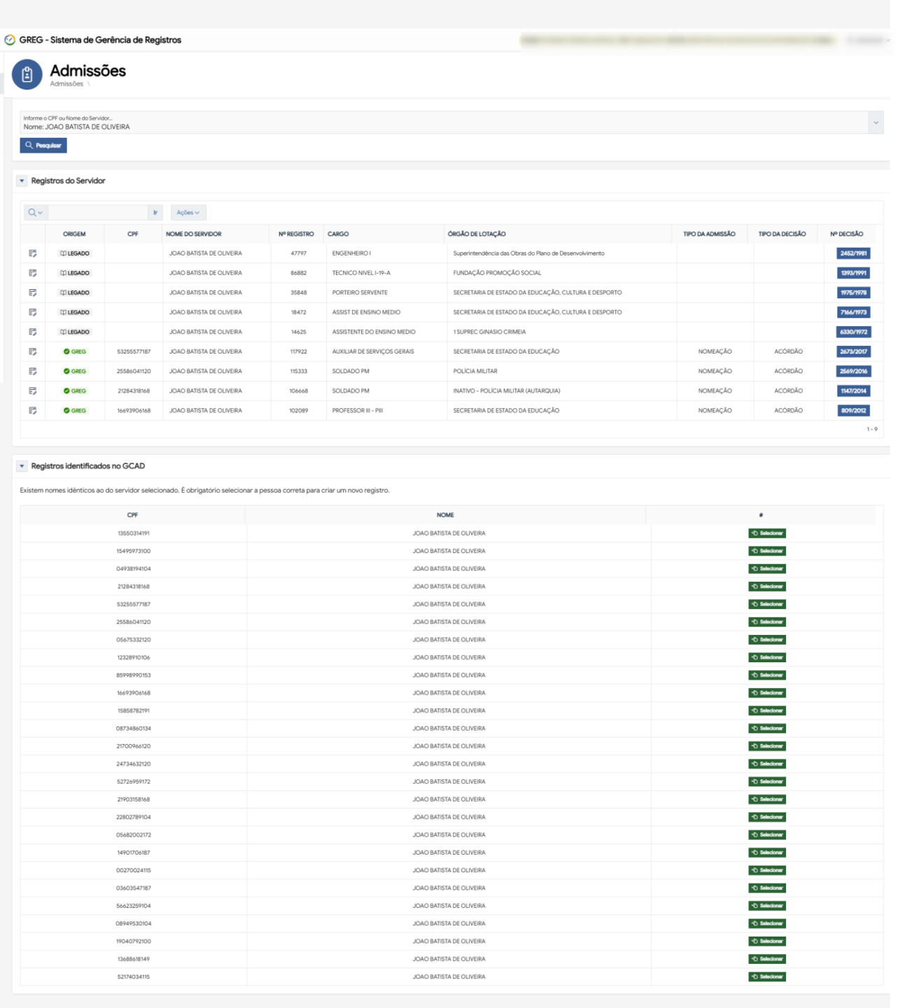Open the search column selector dropdown
The height and width of the screenshot is (1008, 903).
[35, 212]
